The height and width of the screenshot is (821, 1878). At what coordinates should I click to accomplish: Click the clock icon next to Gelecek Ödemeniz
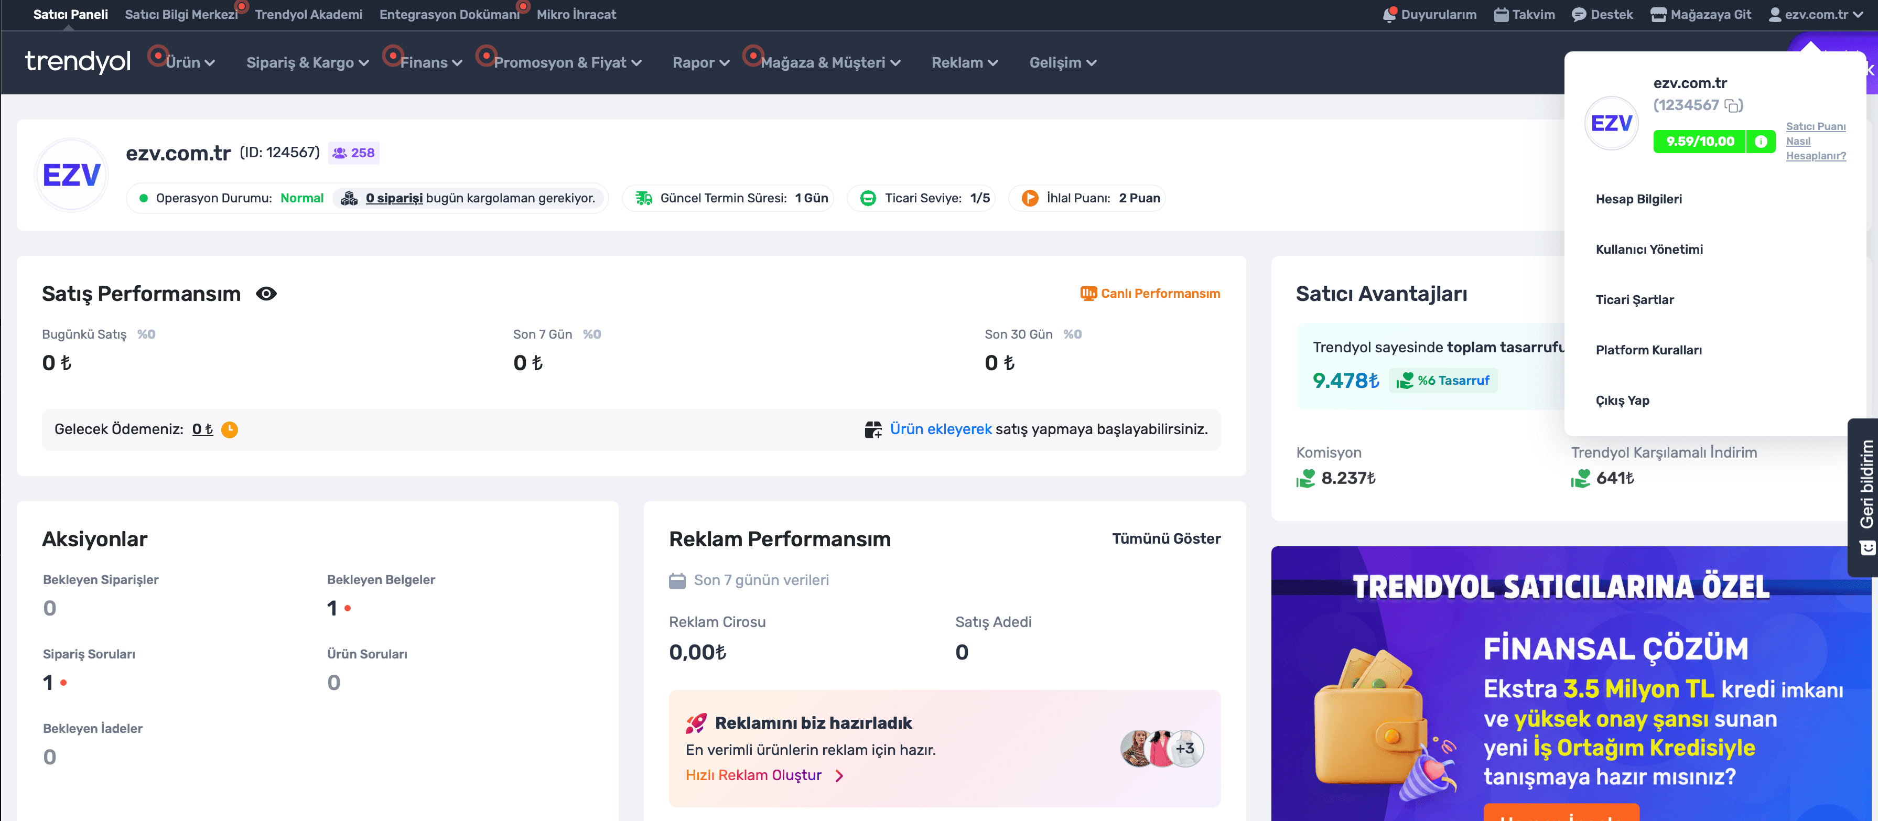pyautogui.click(x=230, y=429)
